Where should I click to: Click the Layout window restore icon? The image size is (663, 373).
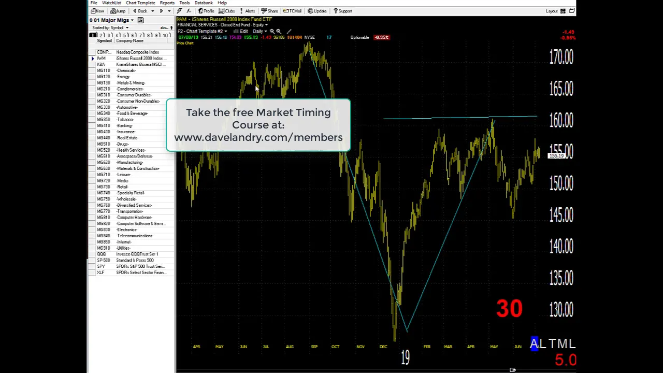click(x=572, y=11)
